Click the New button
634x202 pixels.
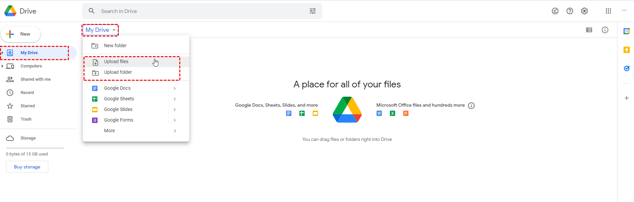(x=21, y=34)
